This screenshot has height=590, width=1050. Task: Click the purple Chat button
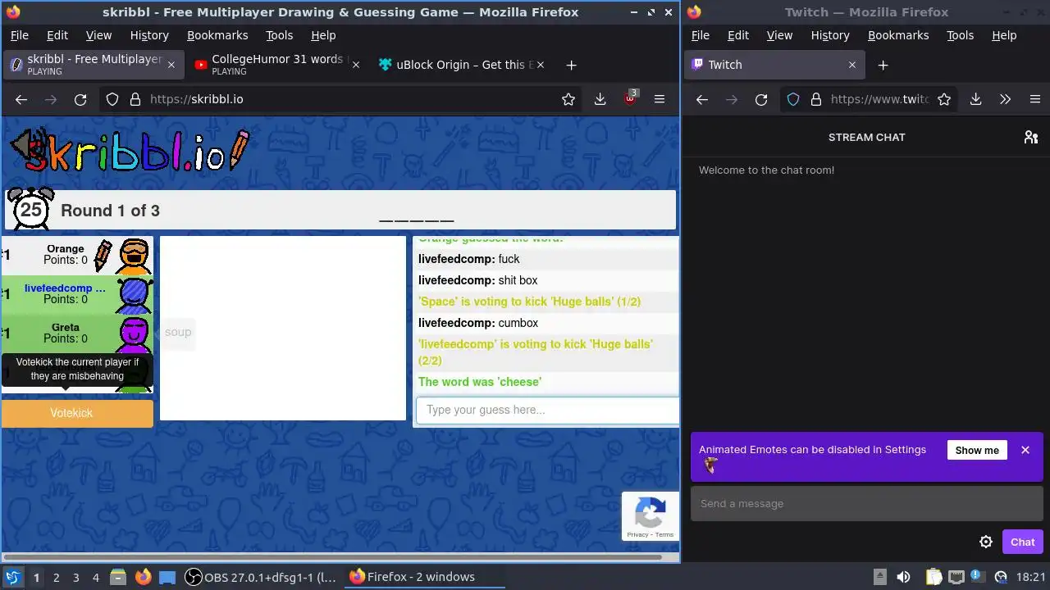(x=1022, y=542)
